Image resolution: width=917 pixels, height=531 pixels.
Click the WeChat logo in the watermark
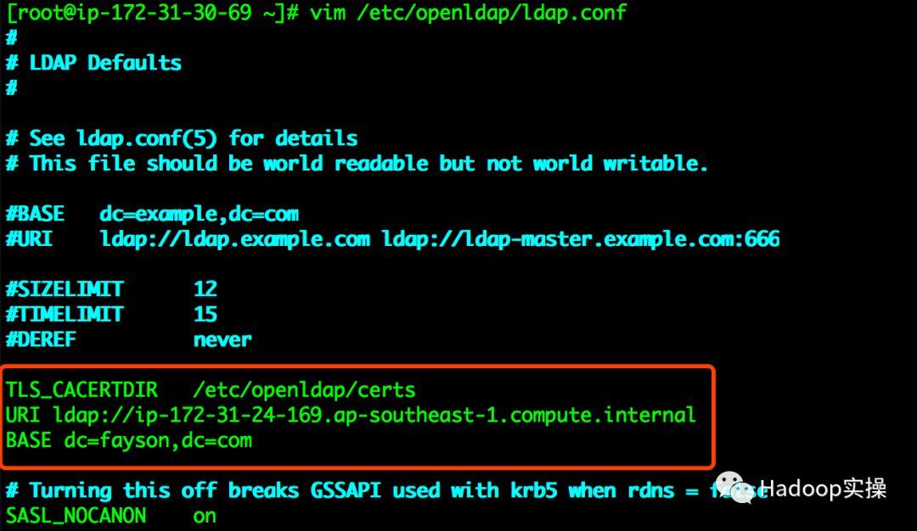[734, 488]
